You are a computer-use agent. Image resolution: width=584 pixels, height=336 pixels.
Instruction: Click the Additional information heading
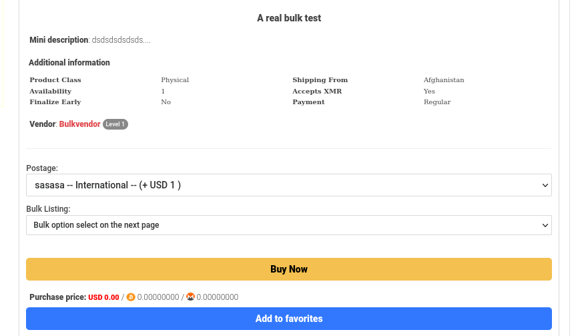click(69, 63)
